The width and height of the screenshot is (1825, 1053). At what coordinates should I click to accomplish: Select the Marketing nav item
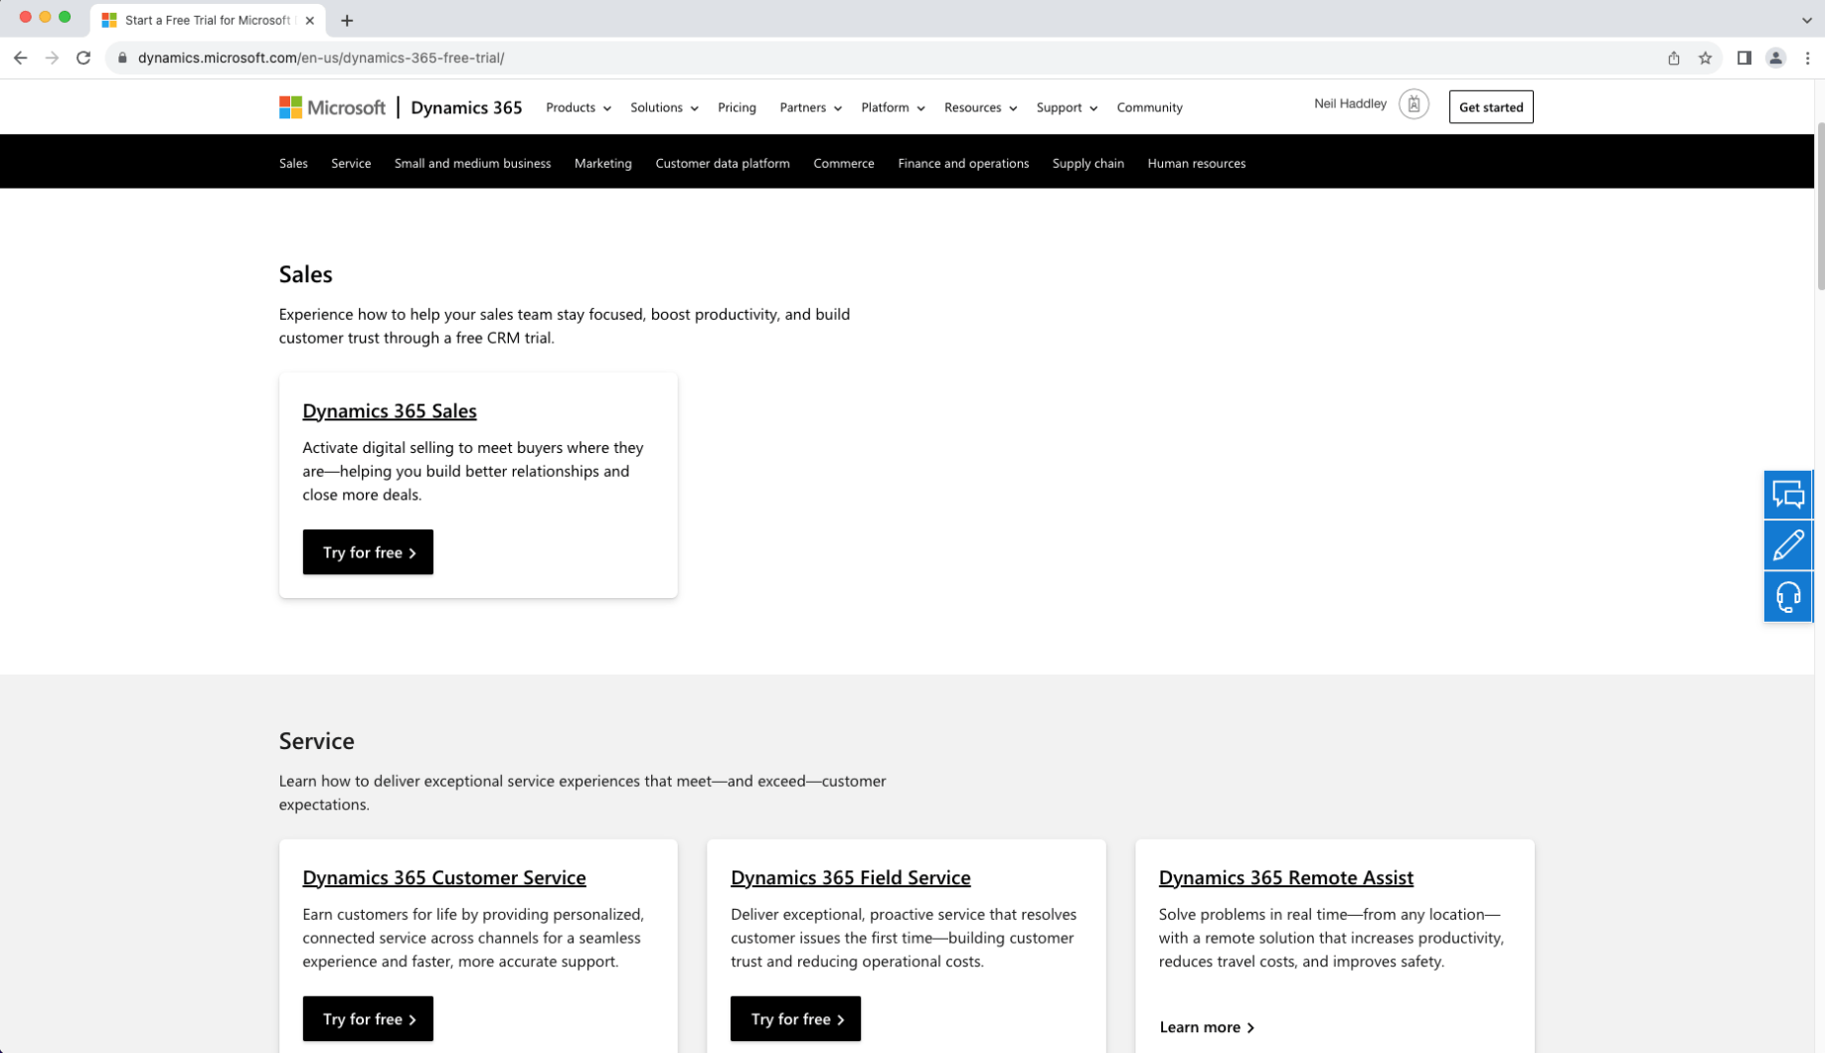click(602, 163)
